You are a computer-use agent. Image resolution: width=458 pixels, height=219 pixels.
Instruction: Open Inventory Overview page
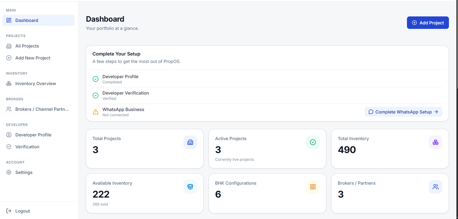pos(38,83)
